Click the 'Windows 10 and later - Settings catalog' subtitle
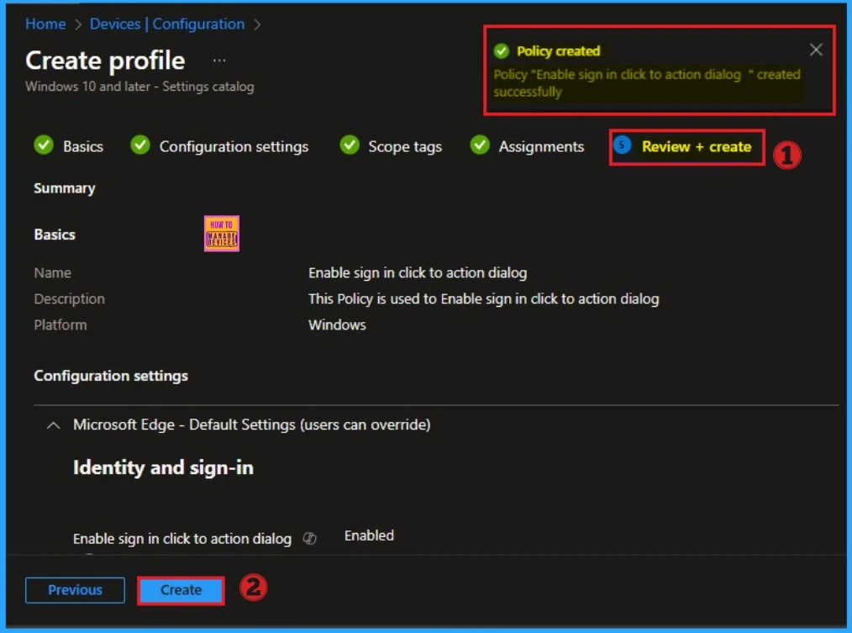 (x=139, y=87)
